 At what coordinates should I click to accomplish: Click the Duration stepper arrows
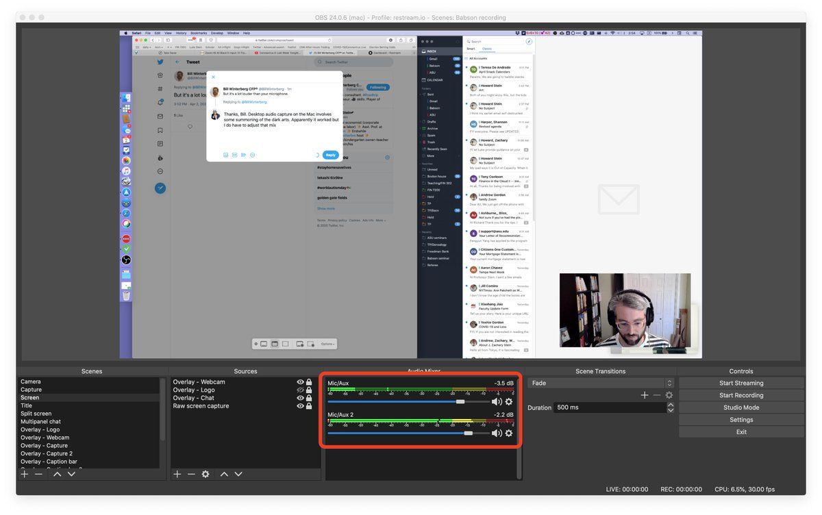click(670, 407)
